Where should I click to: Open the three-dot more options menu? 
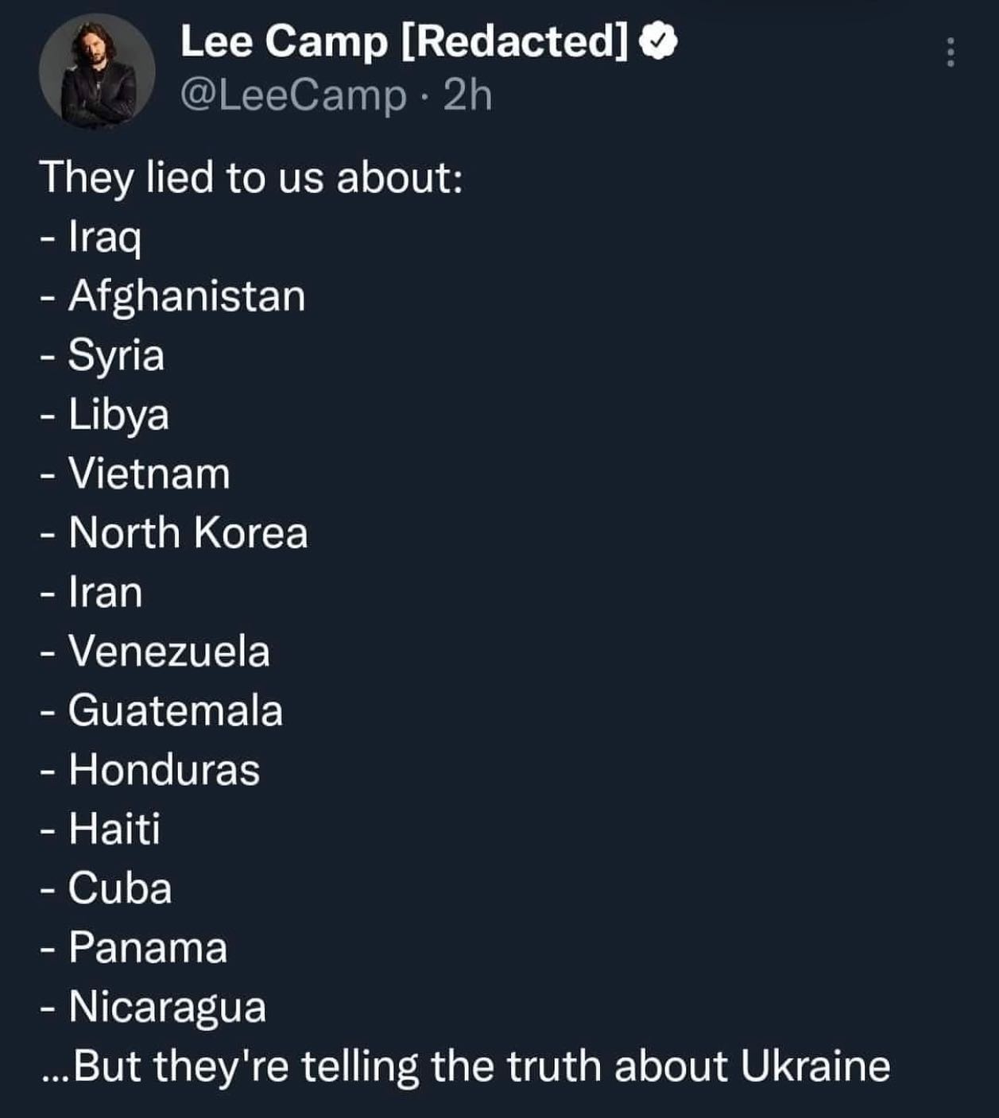coord(950,52)
